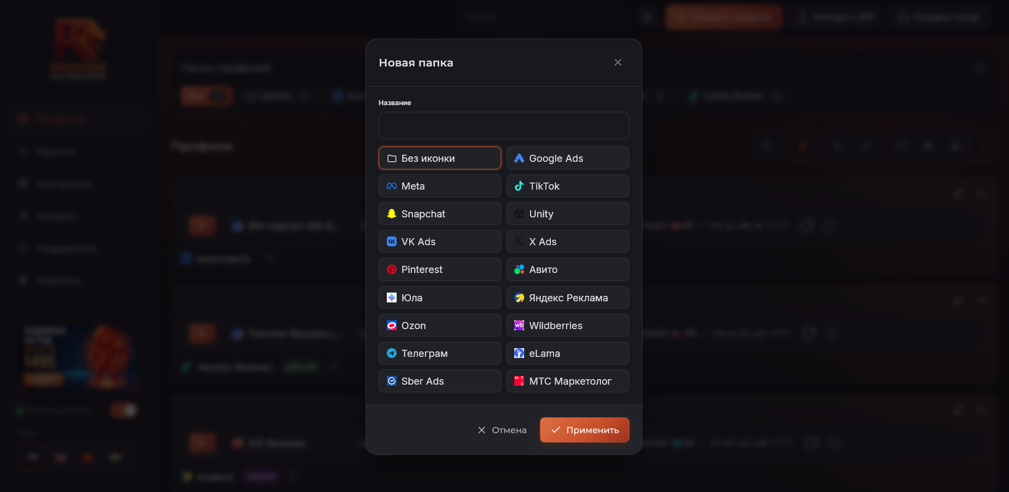The width and height of the screenshot is (1009, 492).
Task: Cancel folder creation with 'Отмена'
Action: 502,430
